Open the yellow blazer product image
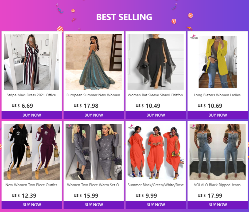The height and width of the screenshot is (212, 249). (217, 62)
